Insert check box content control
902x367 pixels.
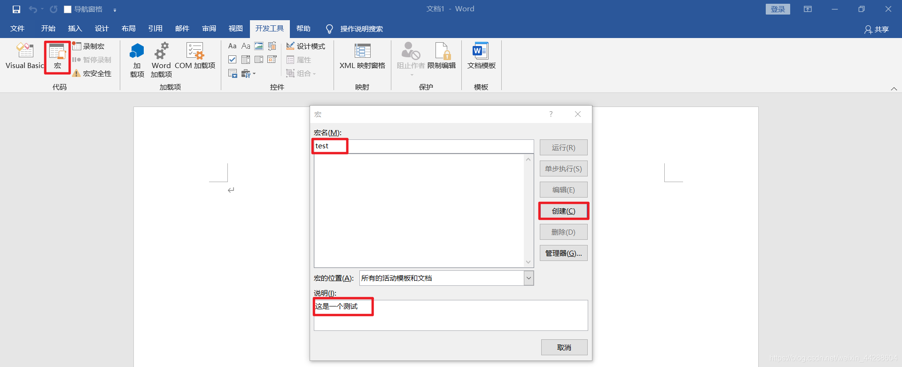coord(232,60)
